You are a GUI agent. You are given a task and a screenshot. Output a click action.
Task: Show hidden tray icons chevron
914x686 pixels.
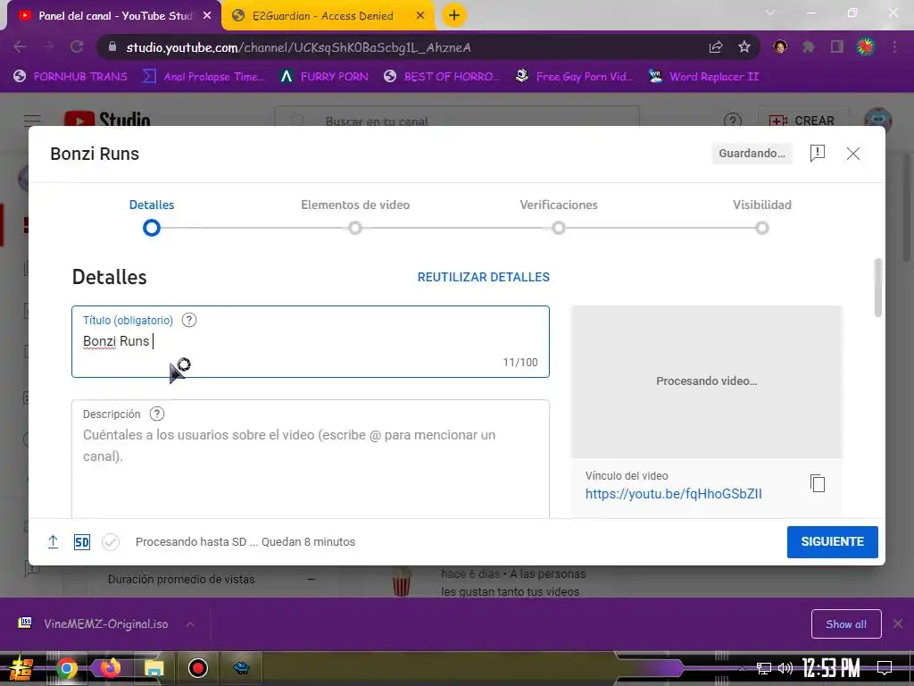click(742, 668)
